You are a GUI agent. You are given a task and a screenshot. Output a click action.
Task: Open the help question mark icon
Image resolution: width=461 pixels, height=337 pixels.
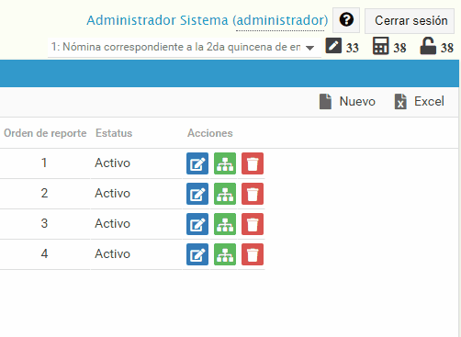(346, 20)
